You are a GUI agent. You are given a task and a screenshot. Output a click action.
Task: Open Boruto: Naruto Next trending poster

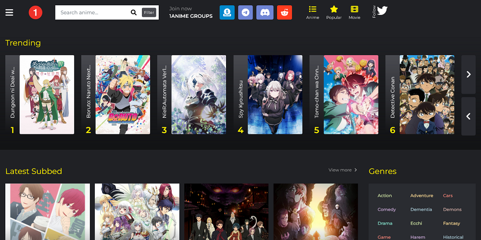tap(123, 95)
